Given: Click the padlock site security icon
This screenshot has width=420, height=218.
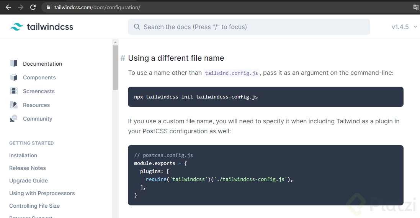Looking at the screenshot, I should 48,7.
